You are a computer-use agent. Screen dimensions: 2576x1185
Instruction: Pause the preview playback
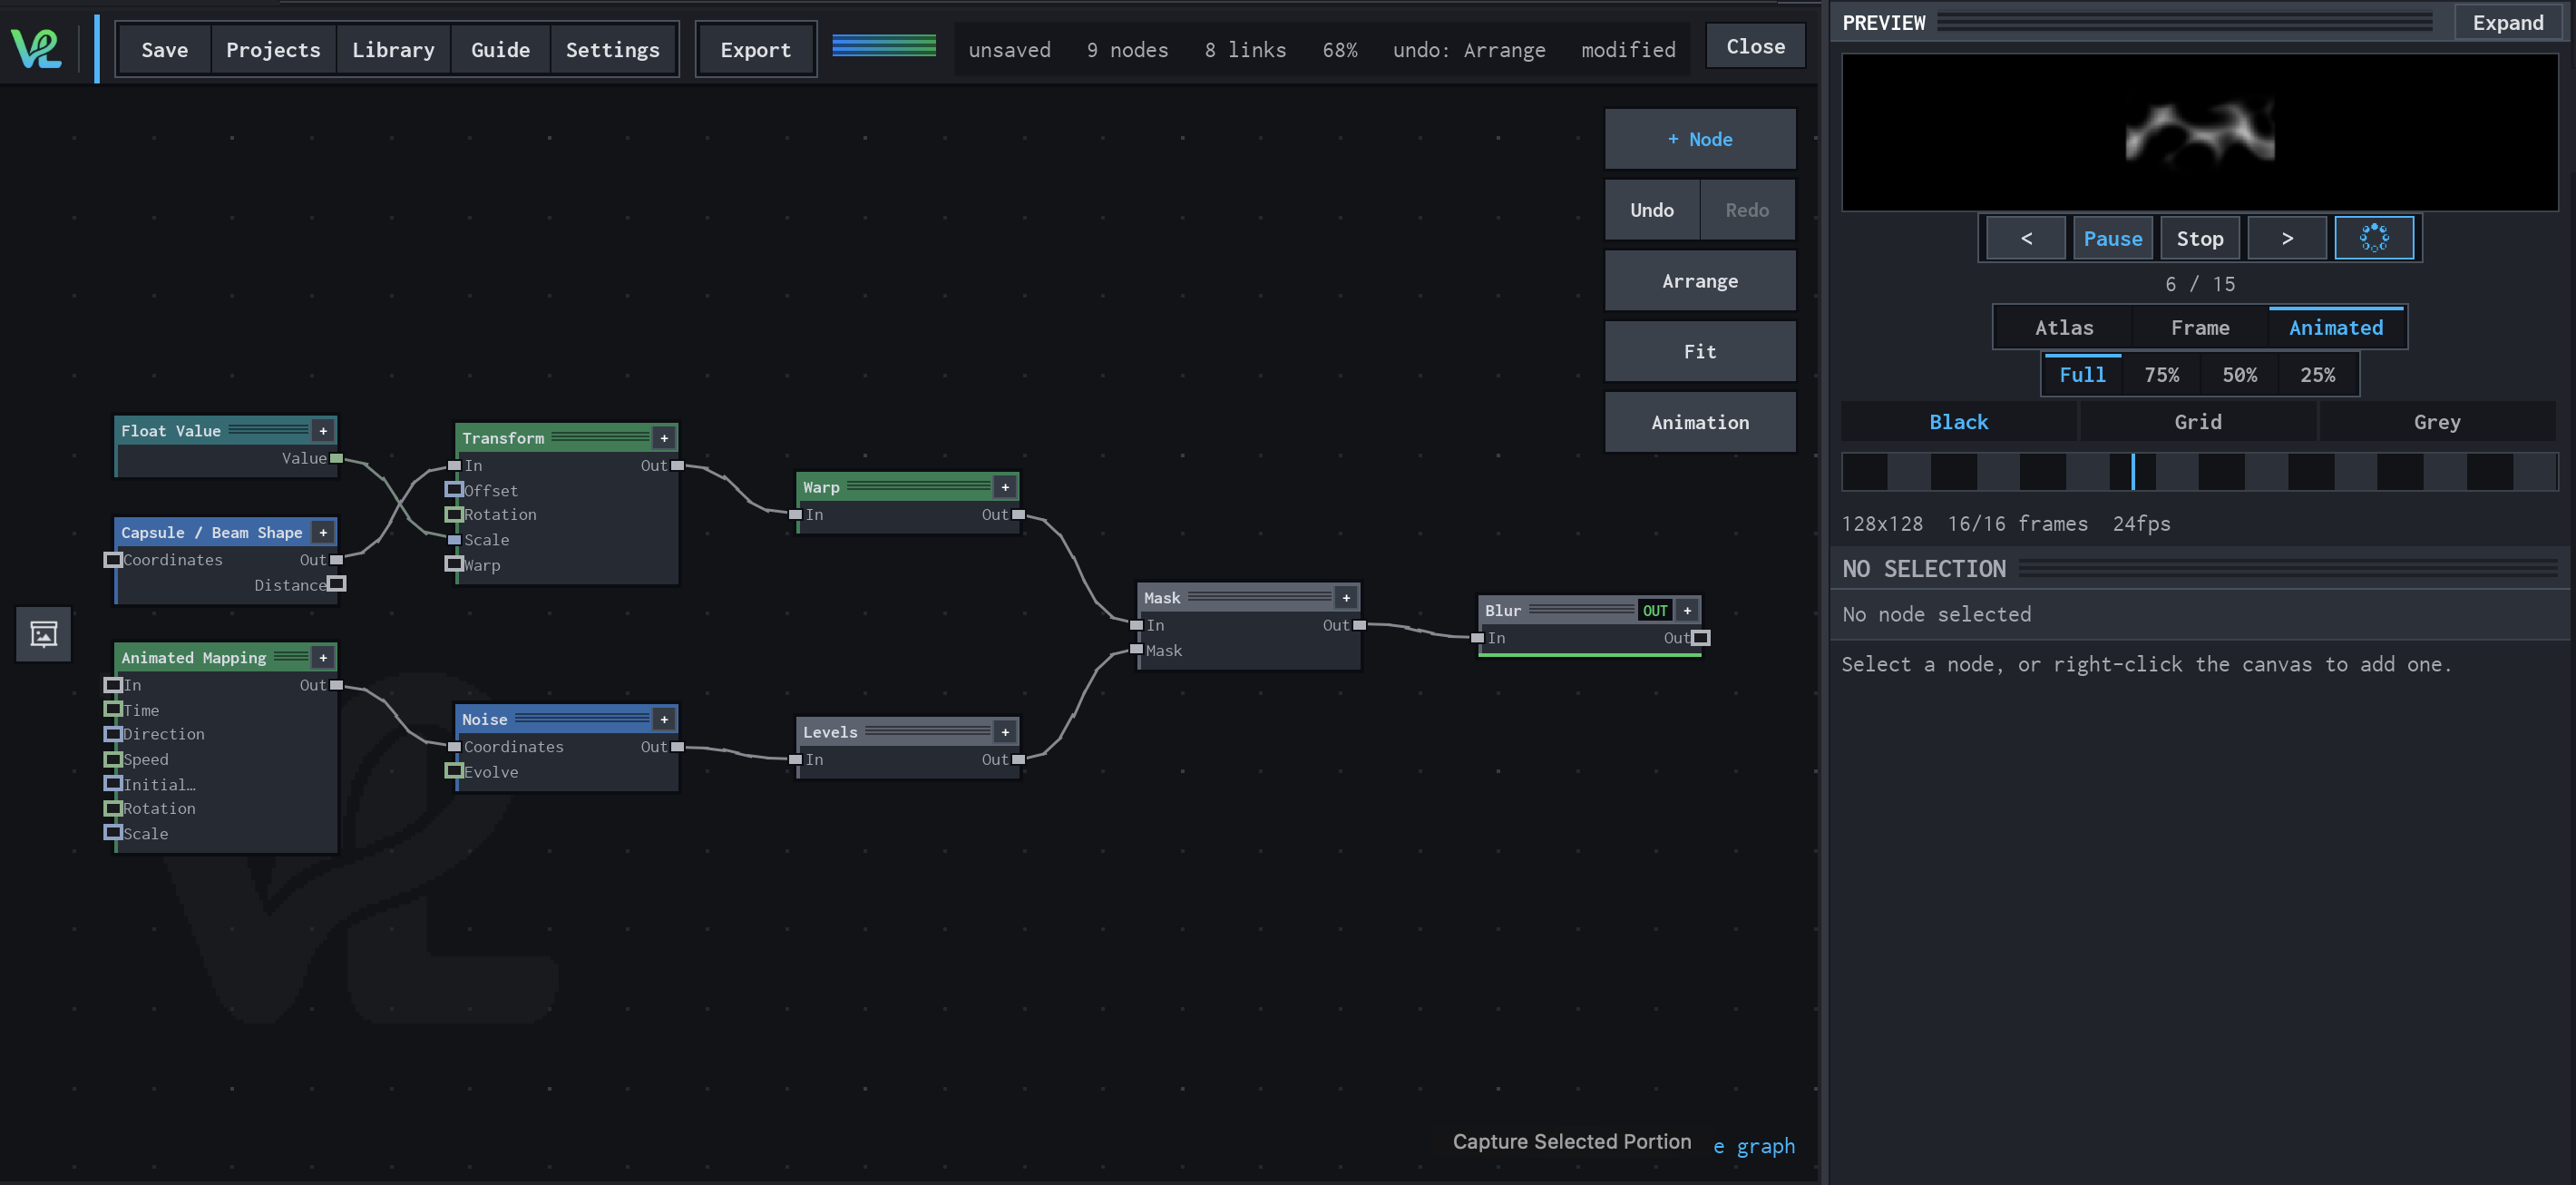(x=2113, y=238)
